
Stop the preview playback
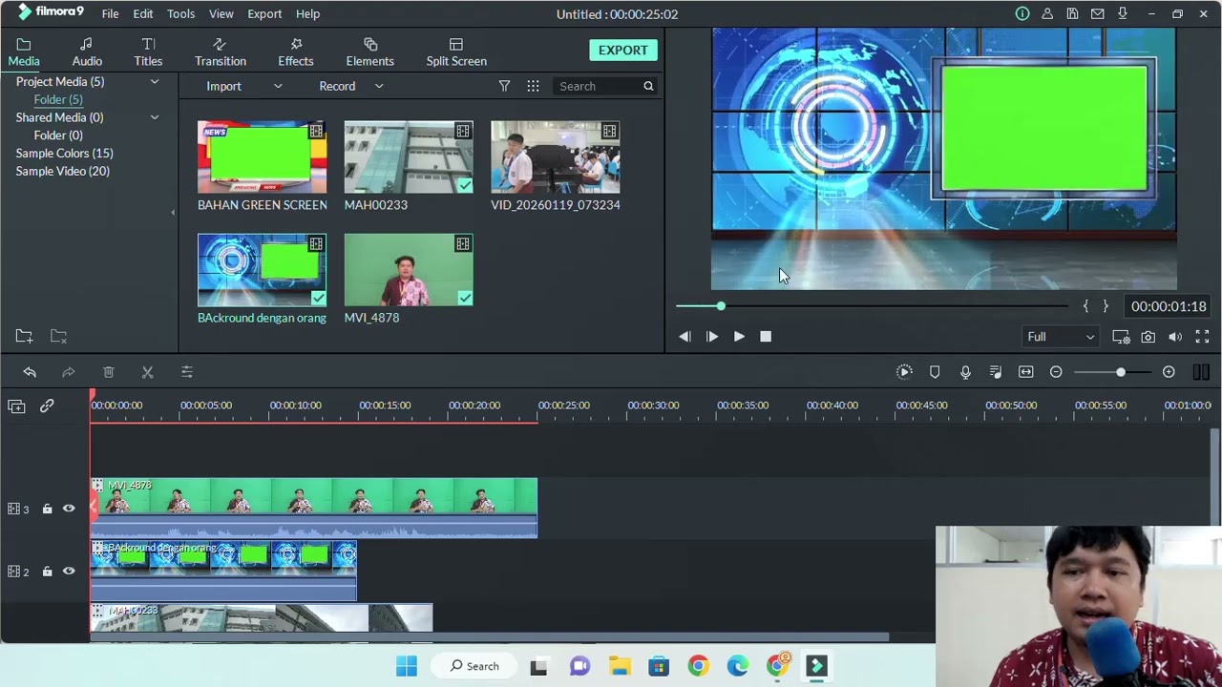(x=766, y=336)
